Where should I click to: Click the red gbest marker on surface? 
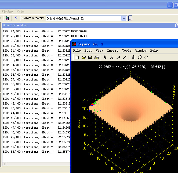point(93,105)
